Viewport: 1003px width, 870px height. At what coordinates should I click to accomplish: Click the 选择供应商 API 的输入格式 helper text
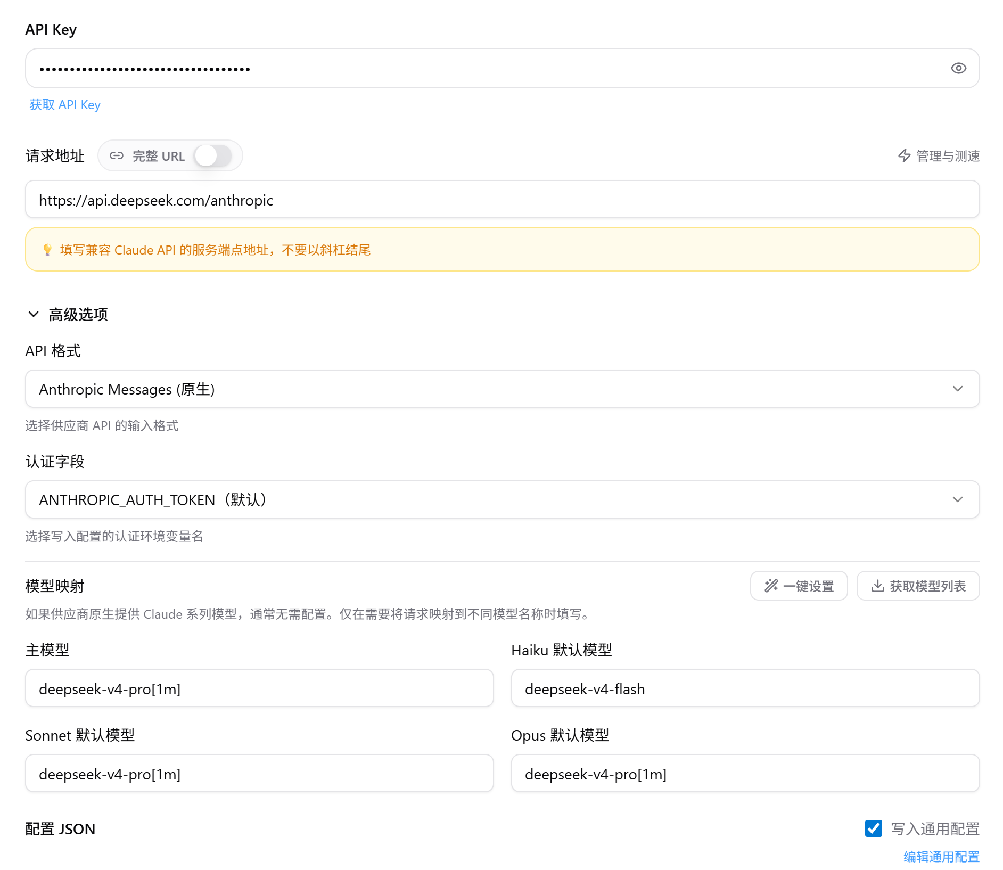[x=102, y=426]
